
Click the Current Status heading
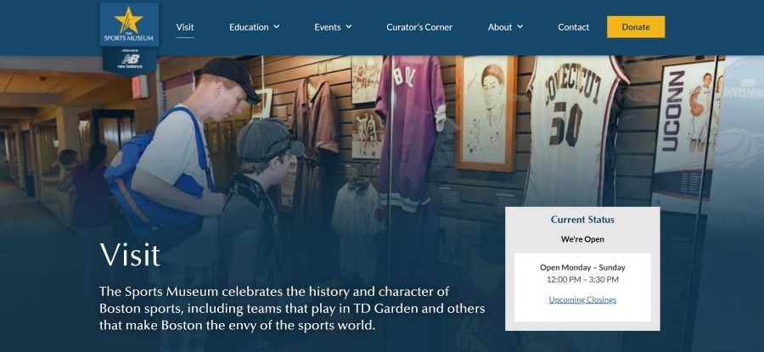(582, 220)
